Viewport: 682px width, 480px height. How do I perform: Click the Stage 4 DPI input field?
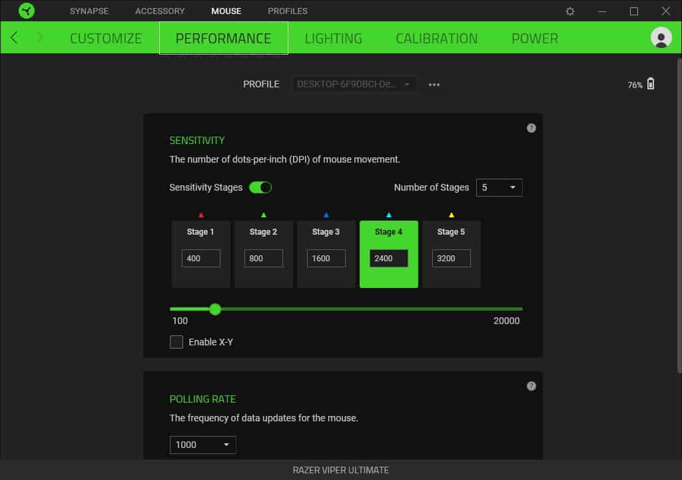click(x=388, y=258)
